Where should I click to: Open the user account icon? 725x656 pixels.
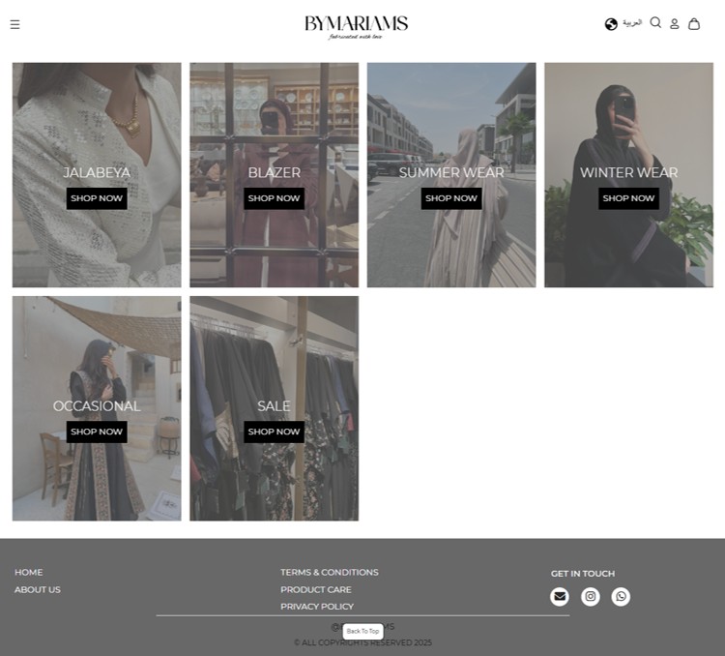[x=675, y=24]
